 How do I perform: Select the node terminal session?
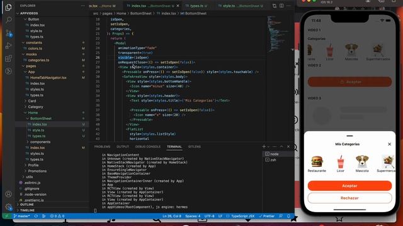click(x=278, y=154)
